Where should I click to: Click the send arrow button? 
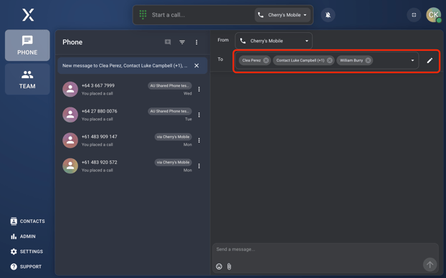[430, 264]
